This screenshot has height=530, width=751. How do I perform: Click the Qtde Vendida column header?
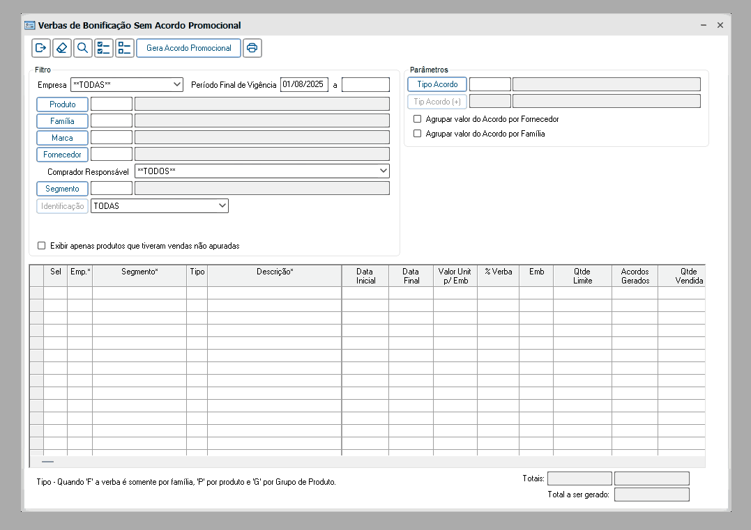[682, 276]
